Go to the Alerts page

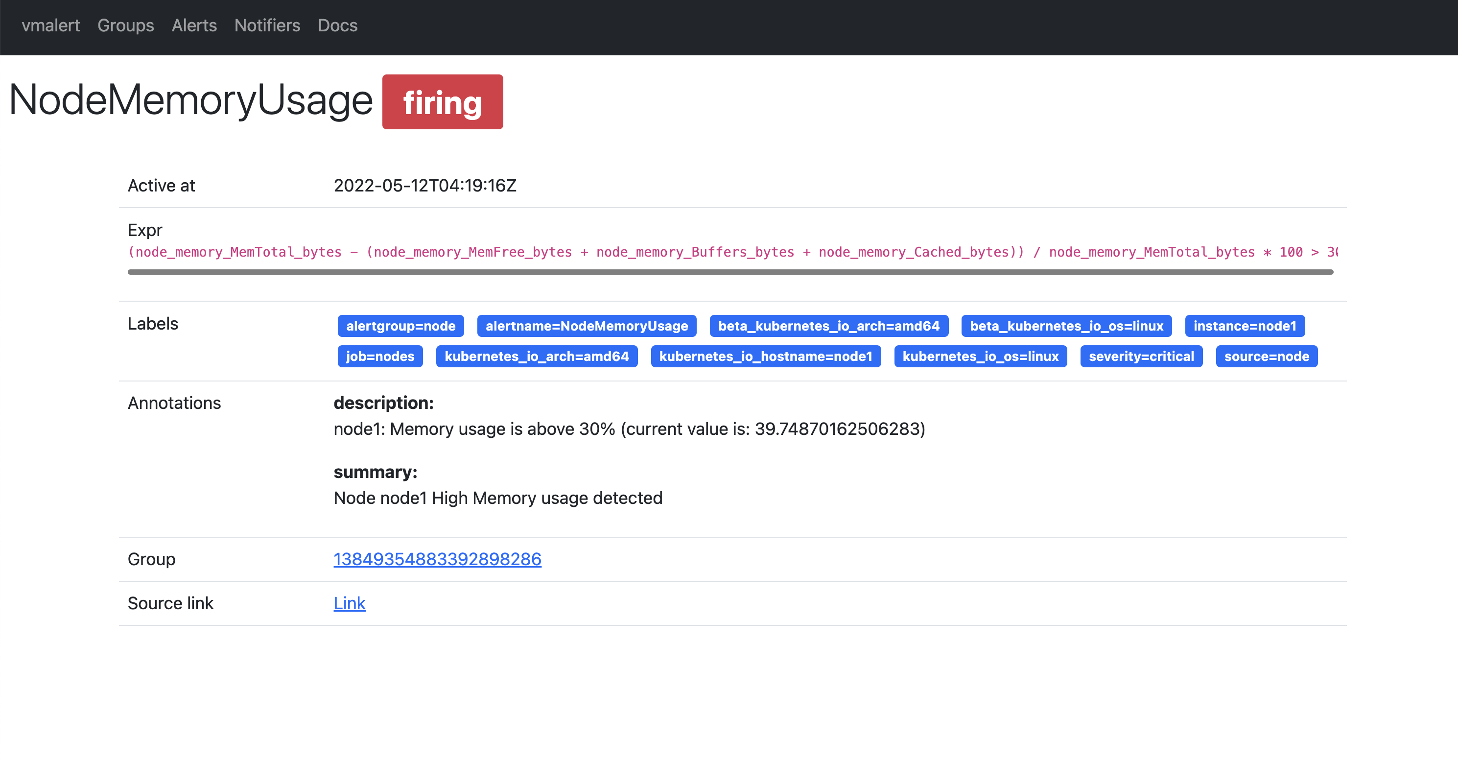pyautogui.click(x=193, y=25)
